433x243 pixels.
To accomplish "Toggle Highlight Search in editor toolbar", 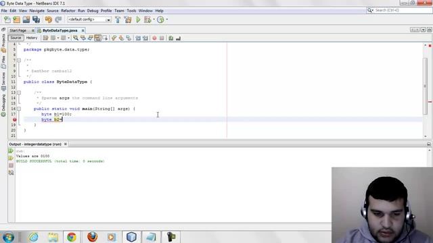I will click(x=97, y=38).
